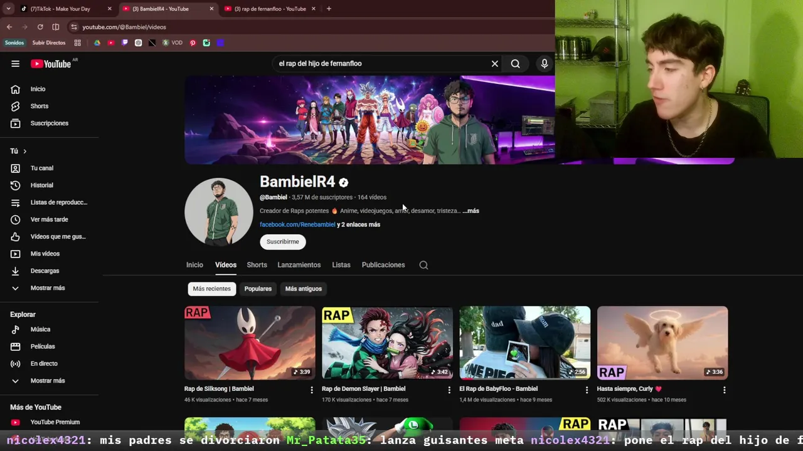Expand channel description with ...más

[471, 211]
